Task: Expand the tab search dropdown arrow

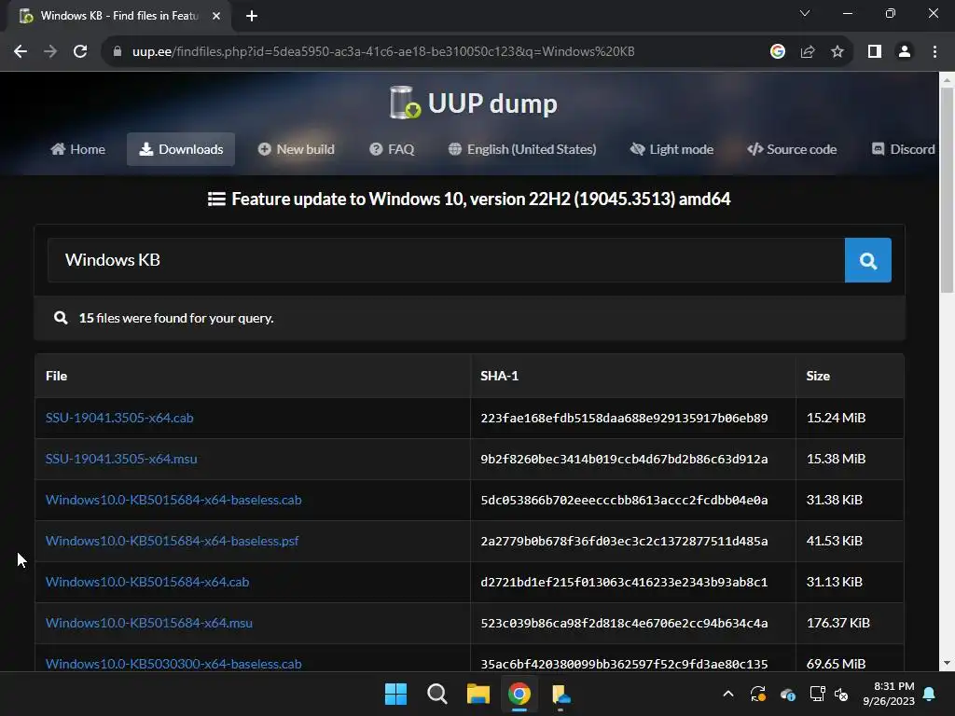Action: coord(805,13)
